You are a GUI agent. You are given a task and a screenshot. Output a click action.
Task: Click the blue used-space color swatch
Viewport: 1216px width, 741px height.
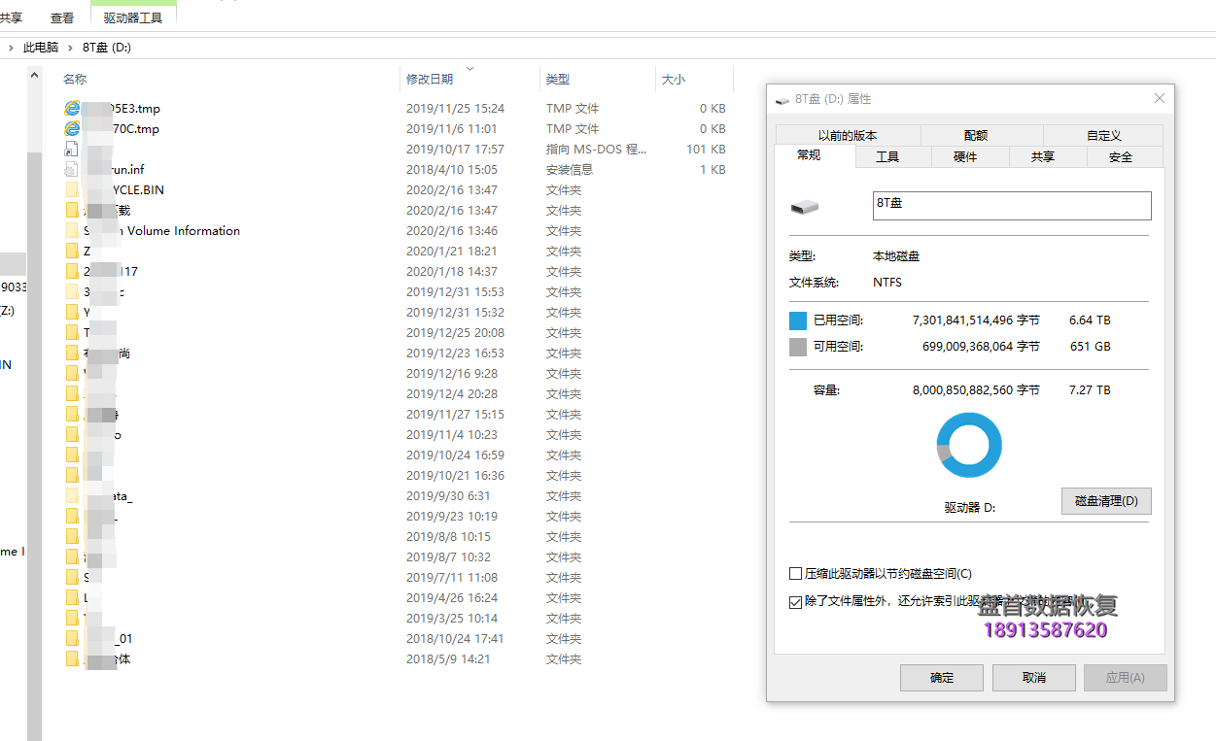[x=798, y=320]
